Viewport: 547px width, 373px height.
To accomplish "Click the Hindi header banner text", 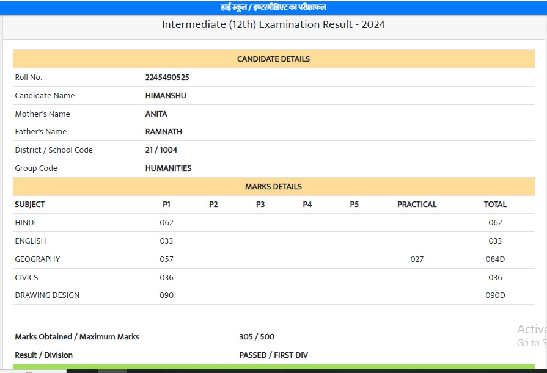I will [273, 7].
